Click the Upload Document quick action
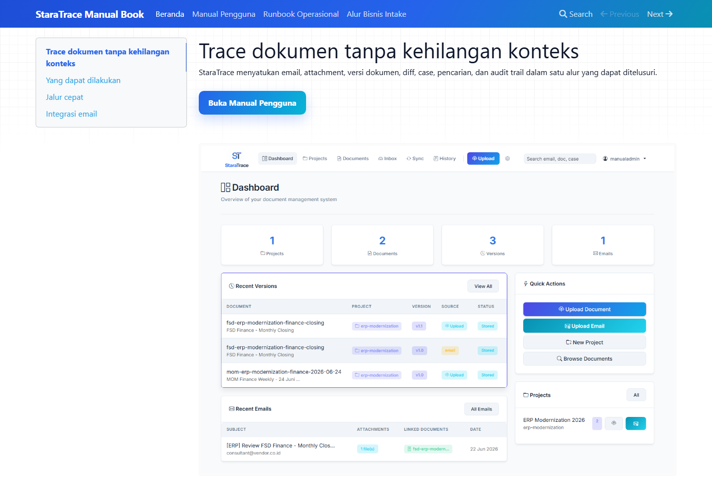The height and width of the screenshot is (494, 712). [584, 309]
